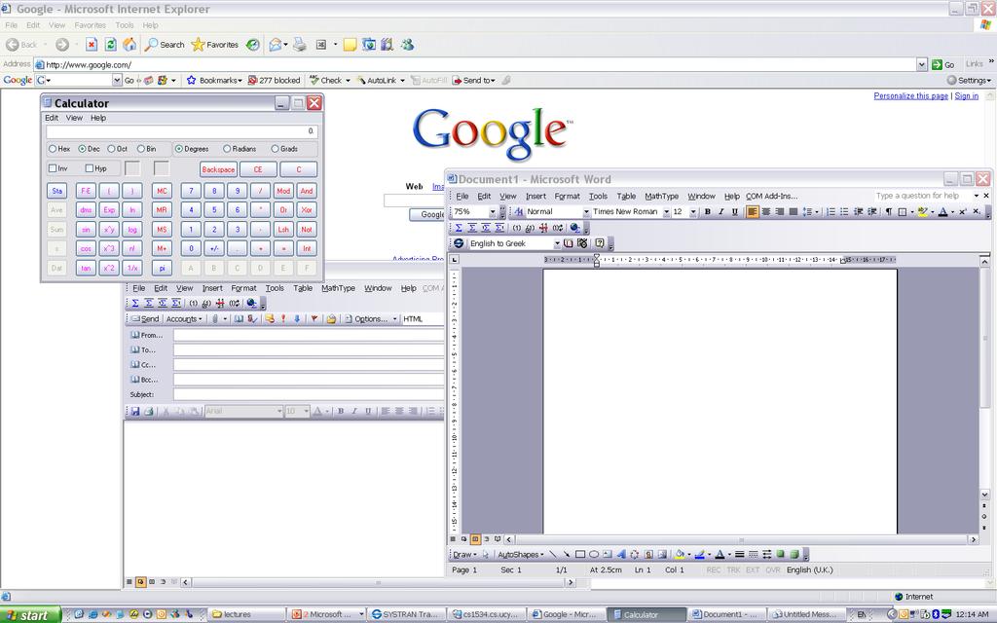The image size is (997, 623).
Task: Select the Oval drawing tool in Word
Action: pyautogui.click(x=594, y=554)
